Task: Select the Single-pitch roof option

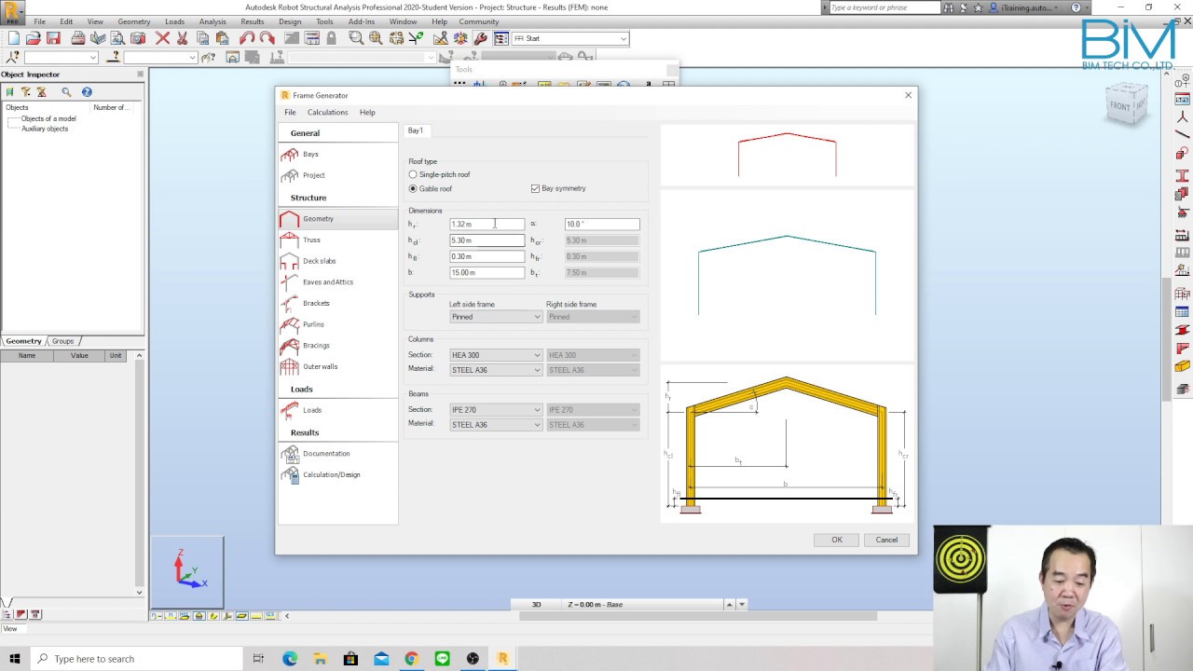Action: coord(413,174)
